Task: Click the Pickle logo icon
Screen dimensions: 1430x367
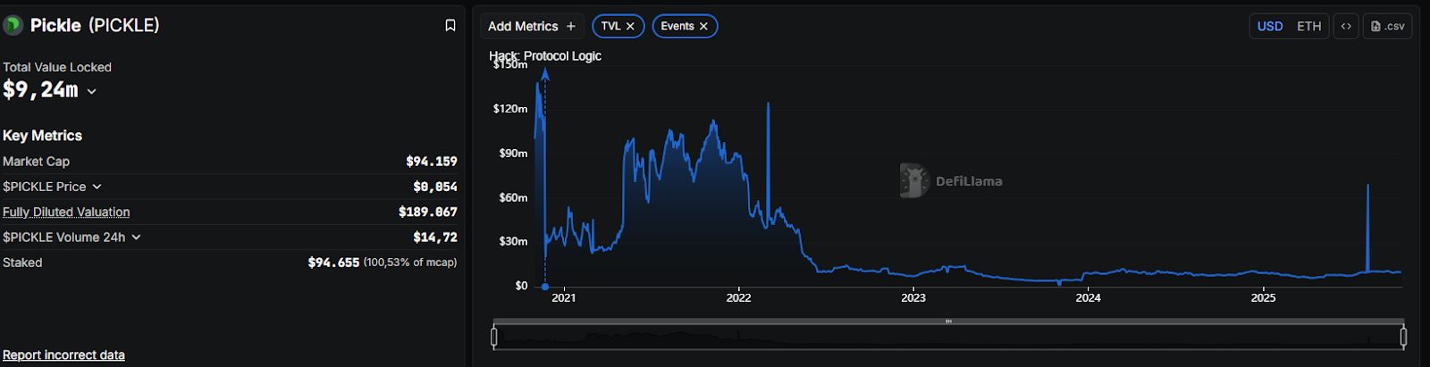Action: tap(13, 25)
